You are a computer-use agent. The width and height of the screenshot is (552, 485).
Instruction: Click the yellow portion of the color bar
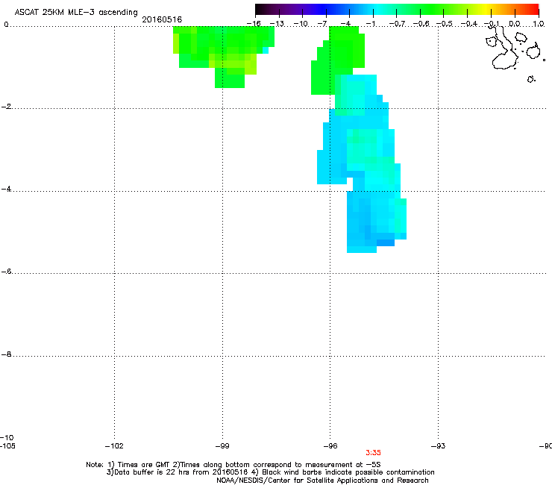coord(486,9)
